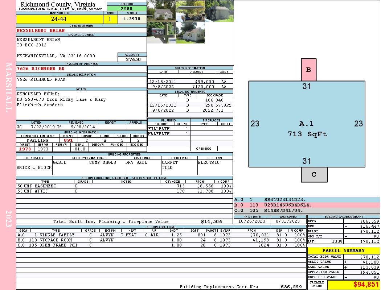Click the record number 2580
Screen dimensions: 381x290
coord(127,9)
